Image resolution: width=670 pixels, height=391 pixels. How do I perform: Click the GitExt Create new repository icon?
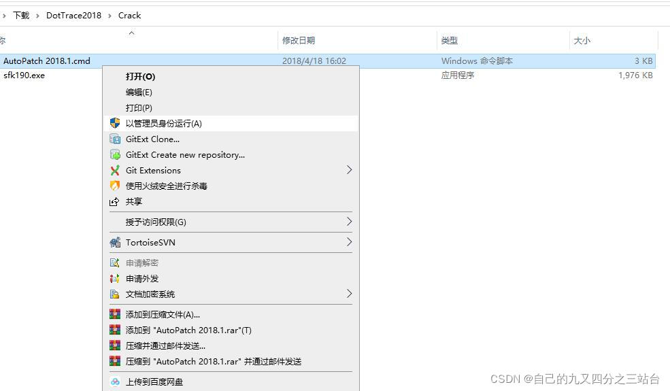[114, 154]
